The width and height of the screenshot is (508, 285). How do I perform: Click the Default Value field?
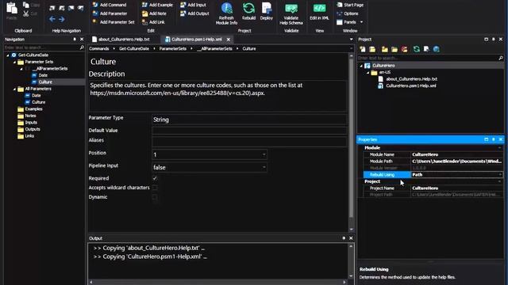249,131
